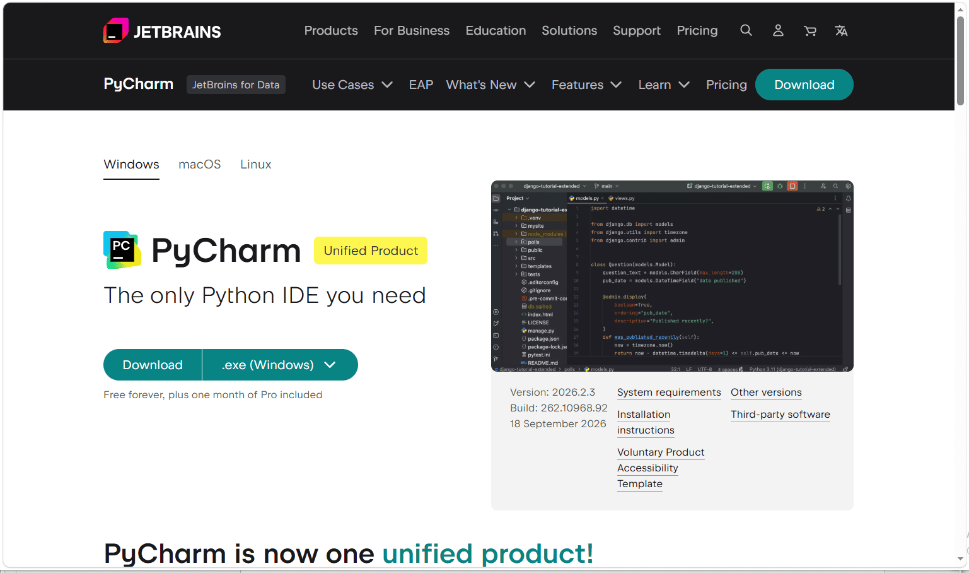Open the account profile icon
The width and height of the screenshot is (969, 573).
778,30
